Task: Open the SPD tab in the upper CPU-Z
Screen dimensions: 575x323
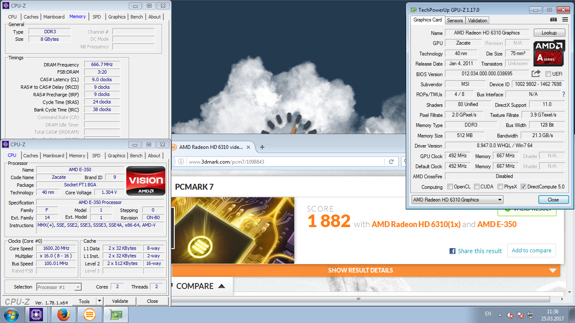Action: pyautogui.click(x=97, y=17)
